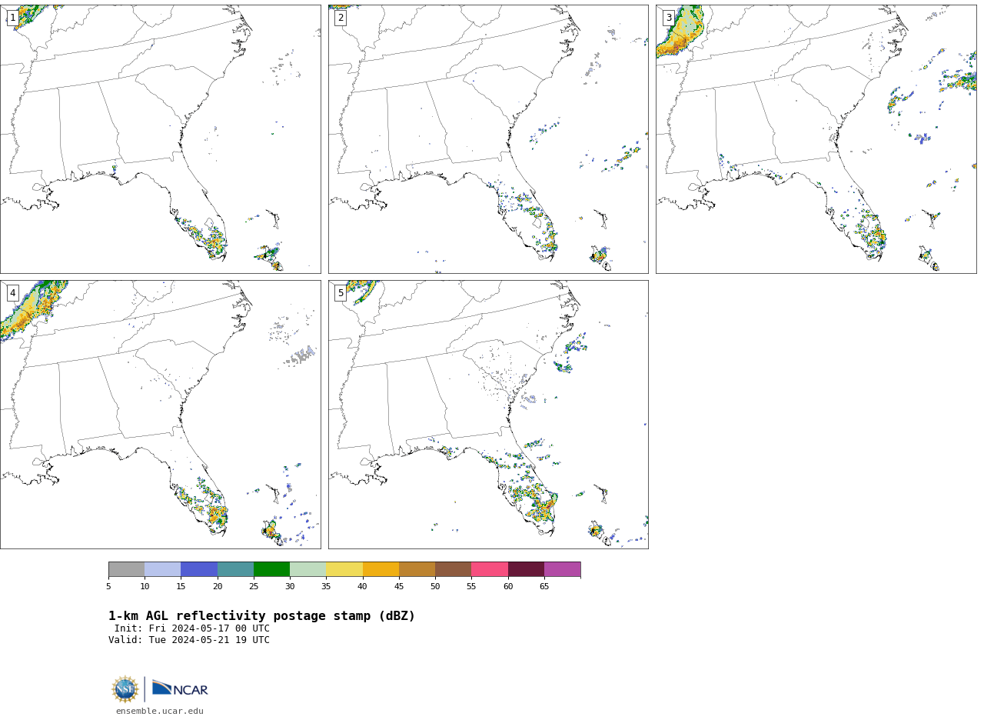Click the NSF logo
The height and width of the screenshot is (720, 984).
point(125,688)
